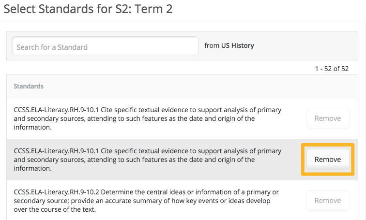This screenshot has height=220, width=366.
Task: Click the Standards column header
Action: pos(29,86)
